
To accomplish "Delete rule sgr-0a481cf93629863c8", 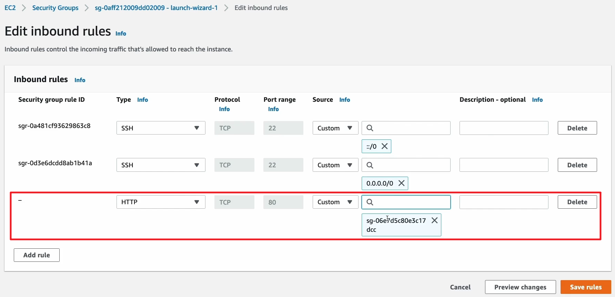I will [x=577, y=128].
